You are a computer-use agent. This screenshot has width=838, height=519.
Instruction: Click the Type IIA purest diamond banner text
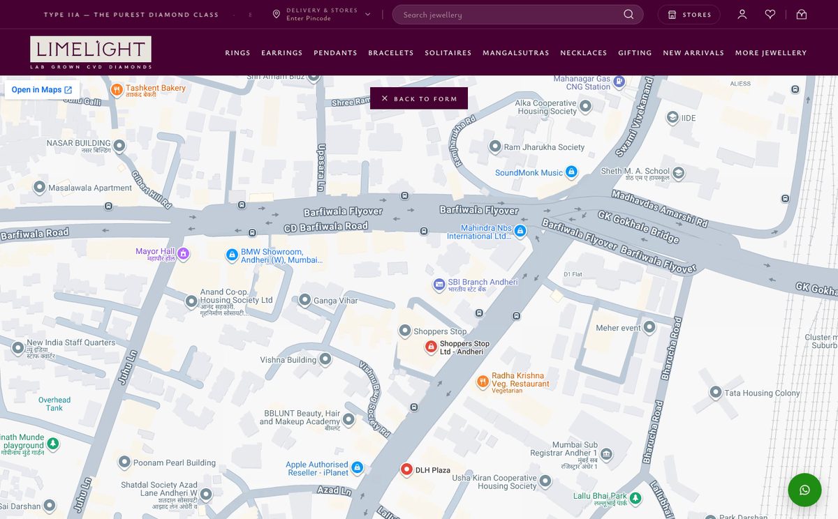pos(131,15)
